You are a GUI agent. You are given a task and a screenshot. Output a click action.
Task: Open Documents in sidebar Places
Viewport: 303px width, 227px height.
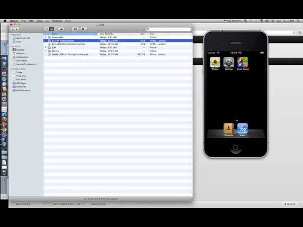click(20, 61)
